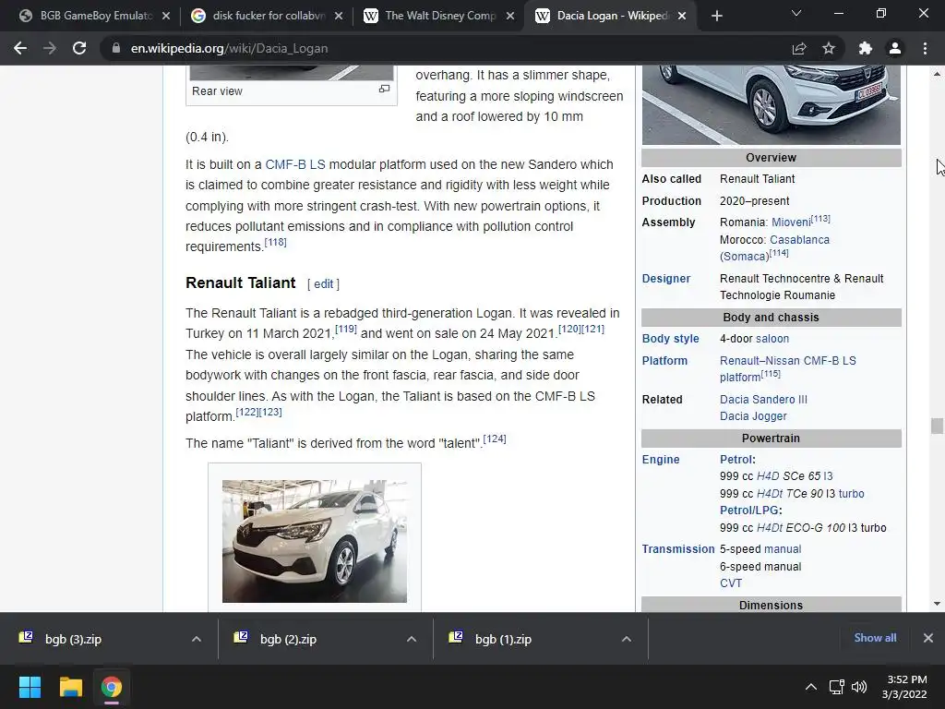945x709 pixels.
Task: Edit the Renault Taliant section
Action: click(x=323, y=284)
